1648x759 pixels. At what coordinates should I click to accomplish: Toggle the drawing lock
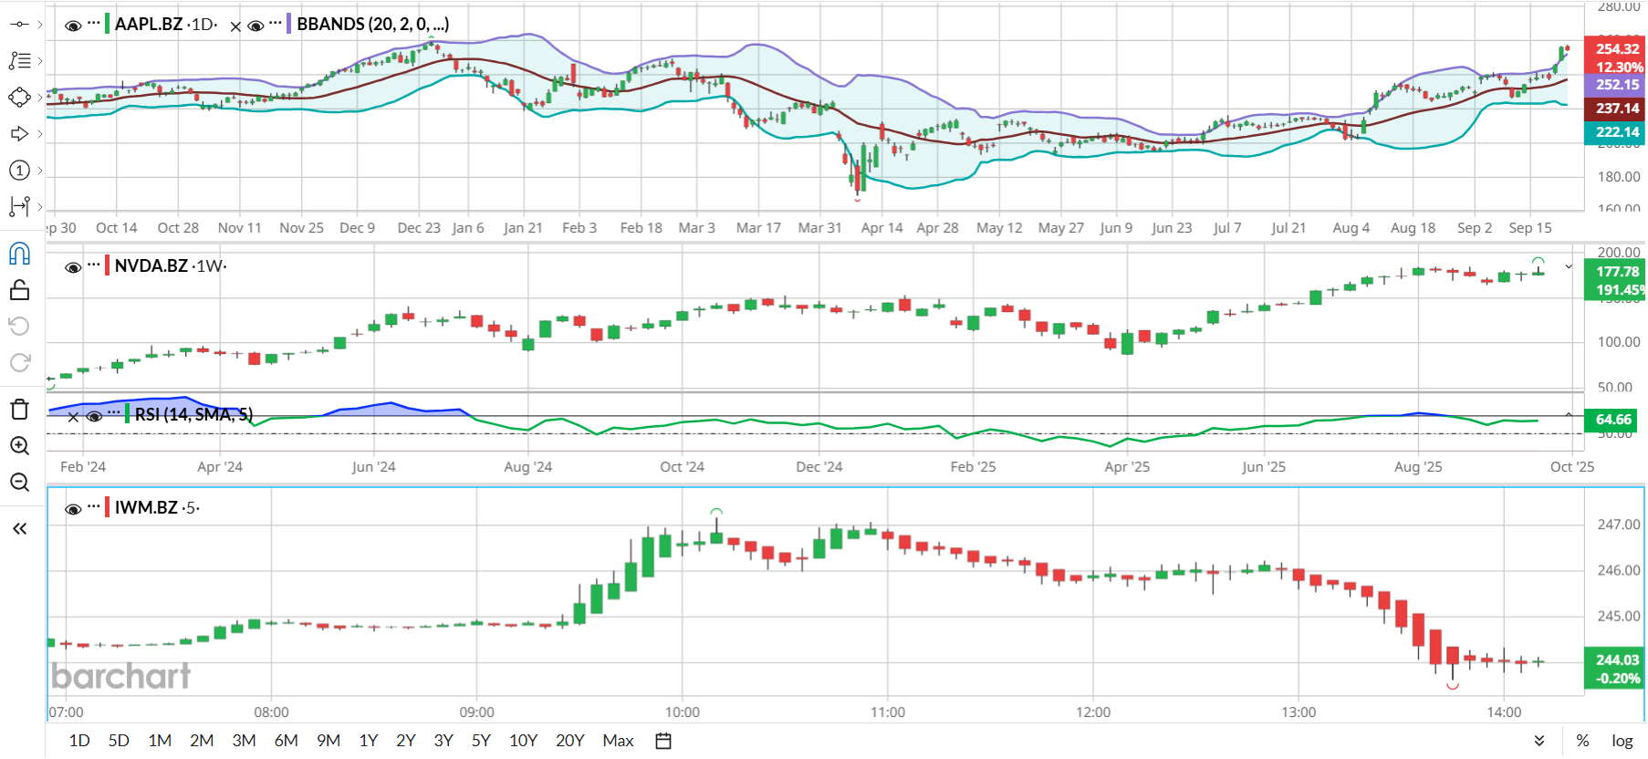click(x=19, y=290)
